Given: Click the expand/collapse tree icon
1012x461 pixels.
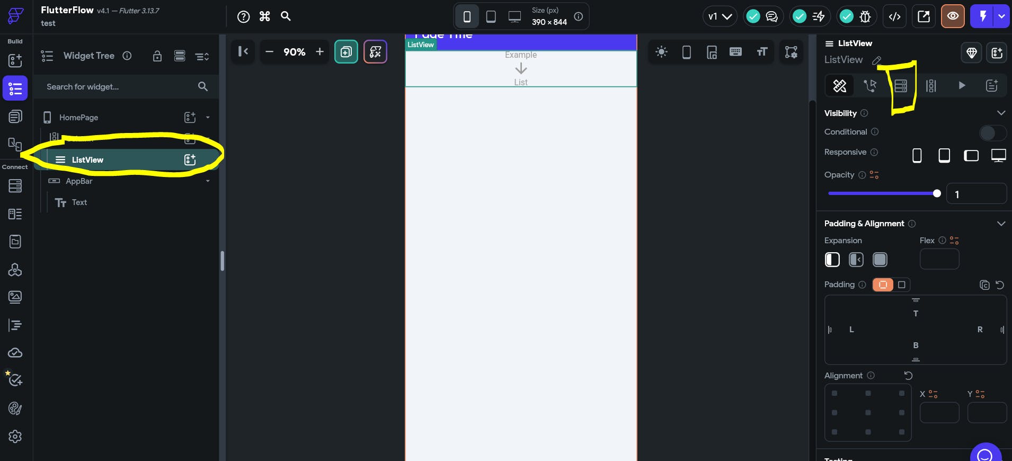Looking at the screenshot, I should point(202,56).
